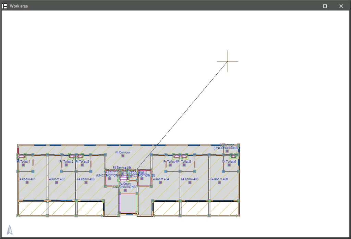Select the F4 Room 405 space marker

[190, 183]
